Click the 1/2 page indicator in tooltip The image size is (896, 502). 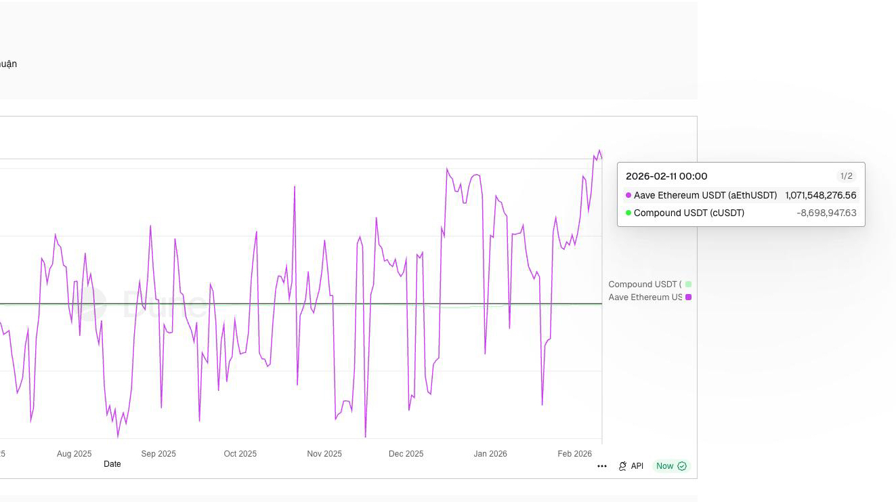(847, 176)
